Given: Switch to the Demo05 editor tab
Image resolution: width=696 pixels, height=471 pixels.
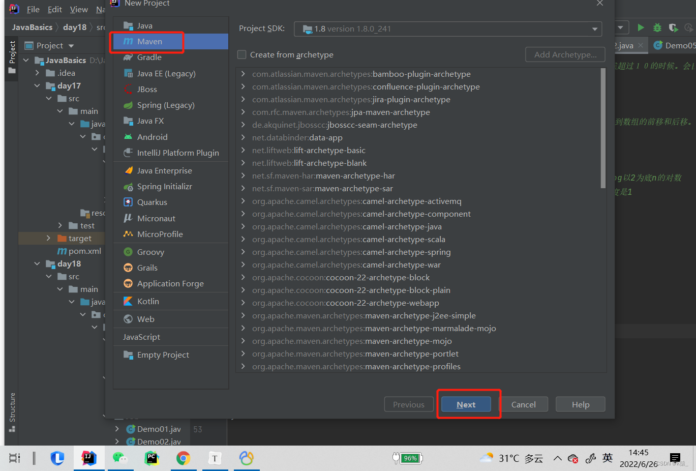Looking at the screenshot, I should click(674, 45).
